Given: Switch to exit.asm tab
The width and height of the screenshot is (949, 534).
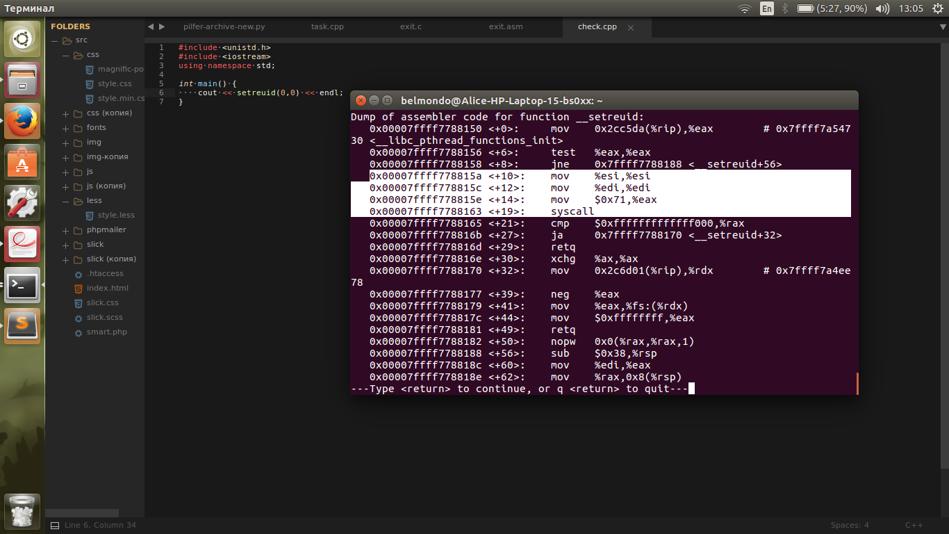Looking at the screenshot, I should click(x=506, y=26).
